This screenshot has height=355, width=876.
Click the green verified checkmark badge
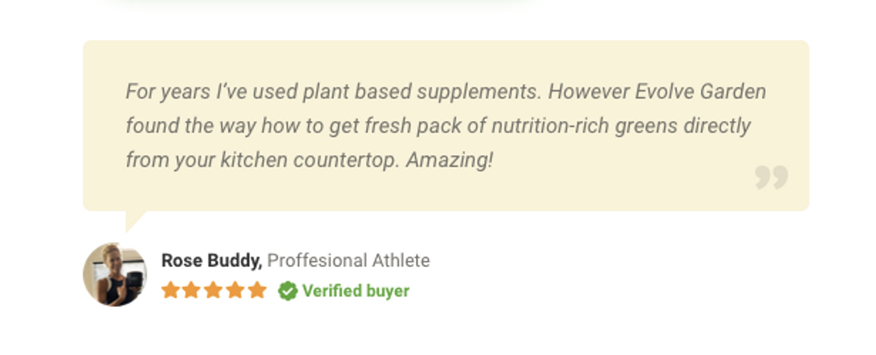(288, 291)
